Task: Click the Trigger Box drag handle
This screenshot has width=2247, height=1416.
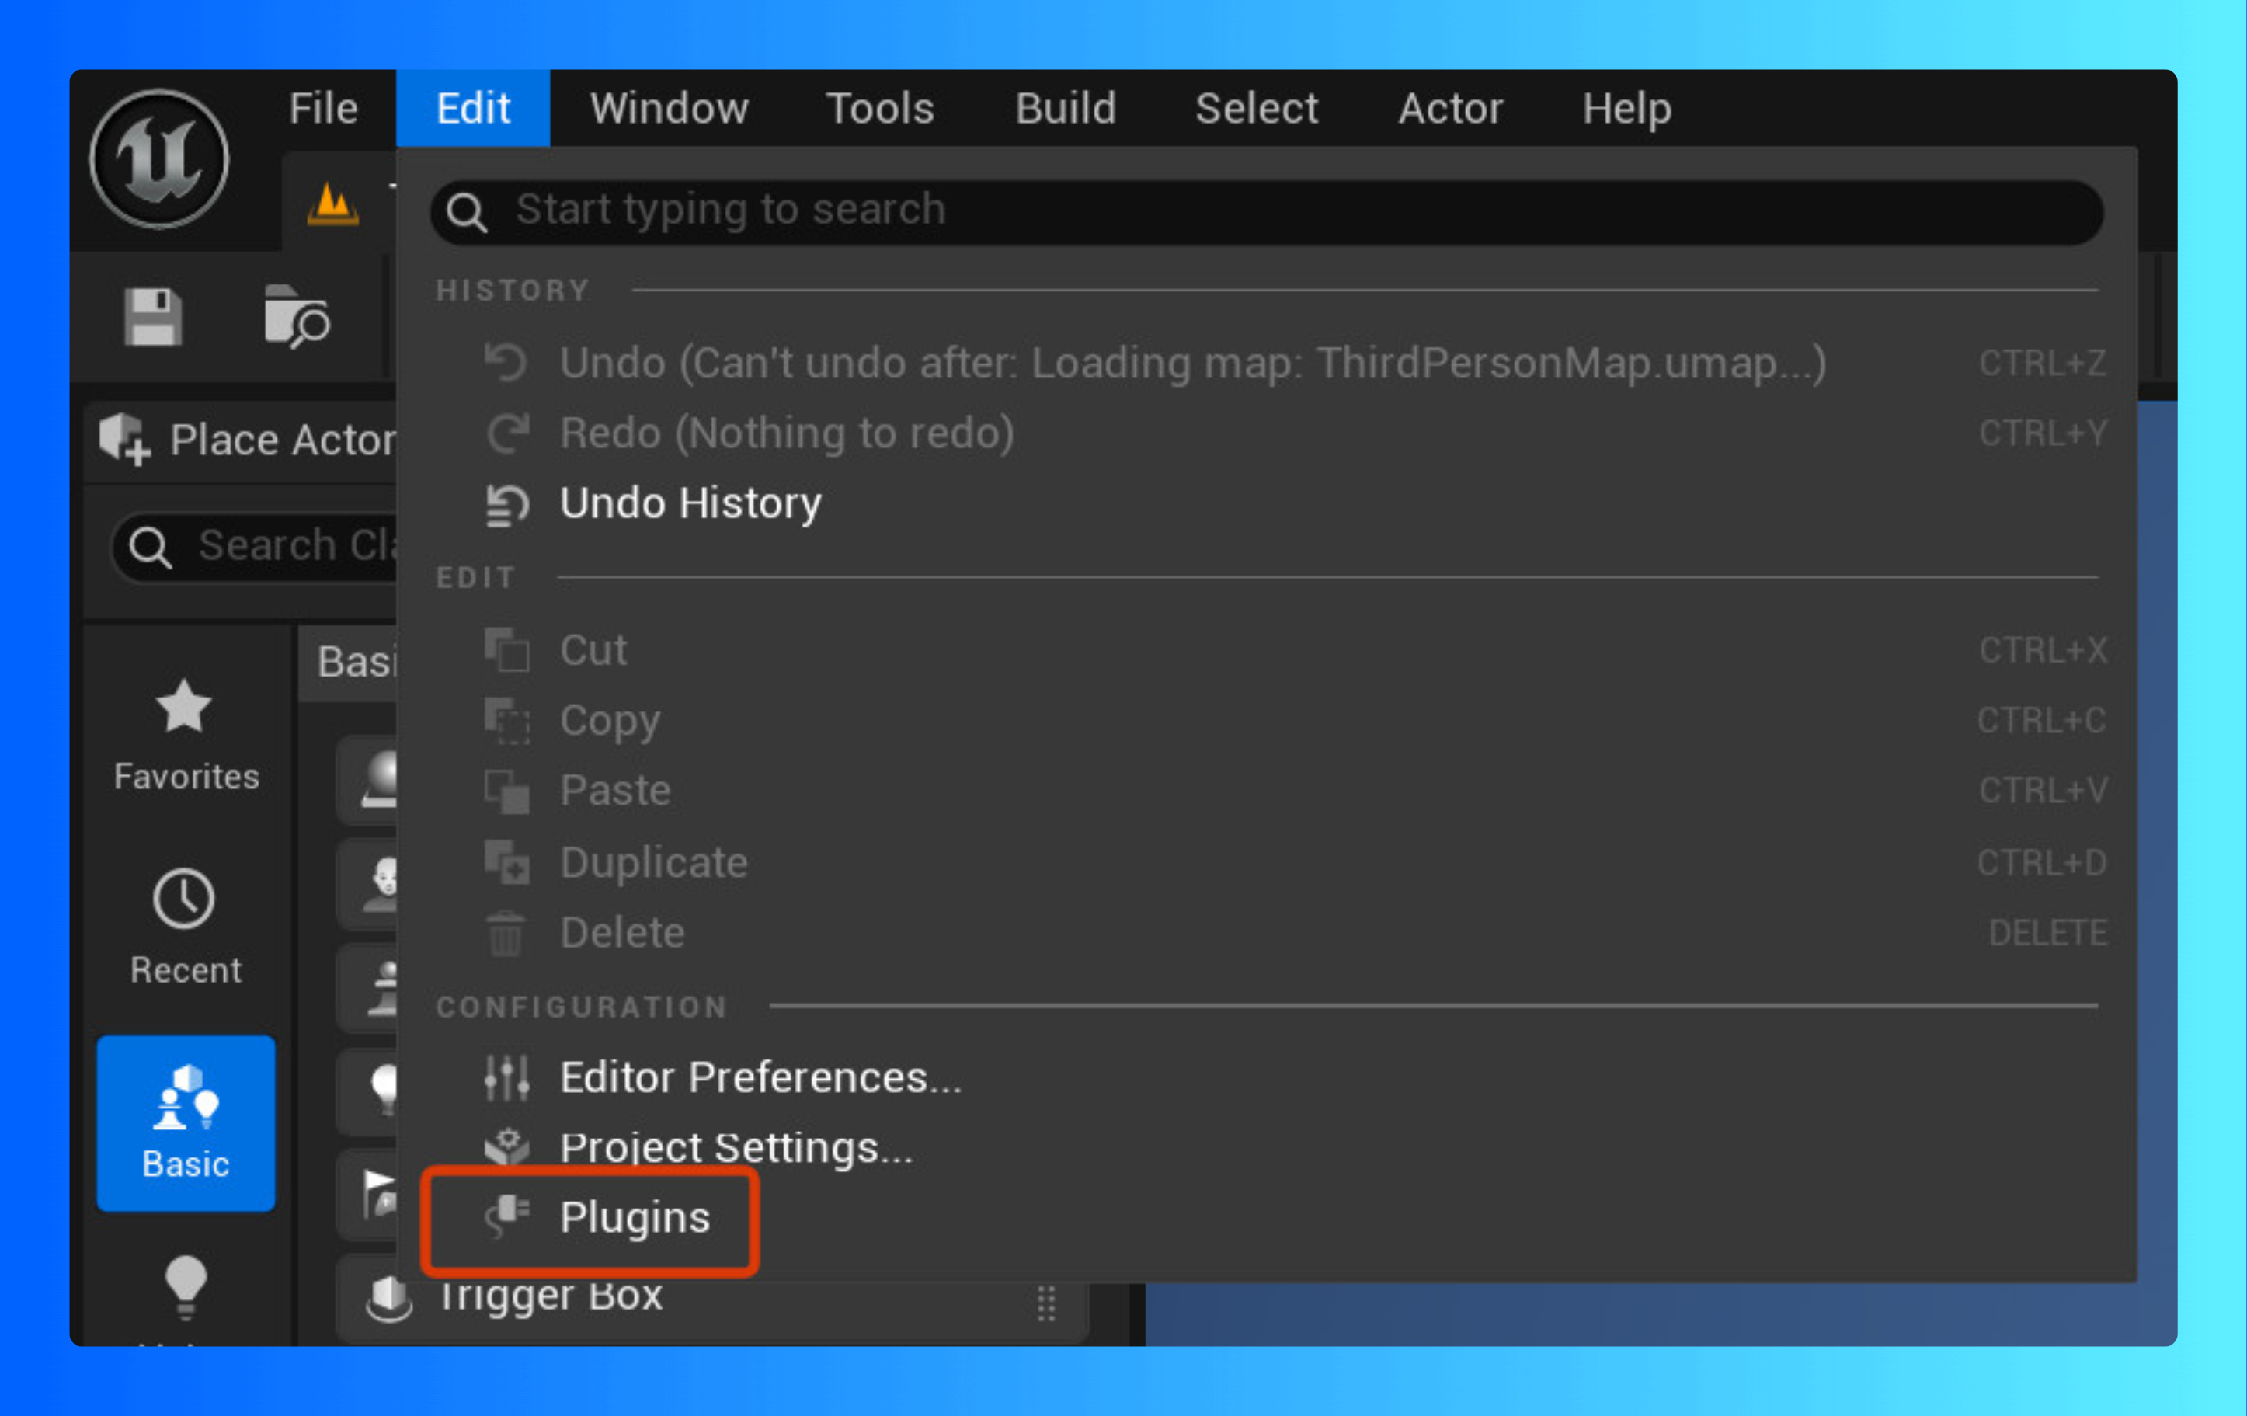Action: tap(1046, 1303)
